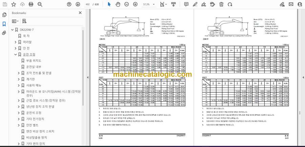Open the attachments paperclip panel
Image resolution: width=305 pixels, height=147 pixels.
point(4,33)
